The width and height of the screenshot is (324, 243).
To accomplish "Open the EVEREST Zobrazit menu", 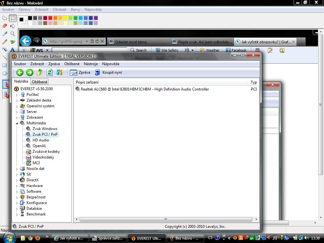I will coord(37,64).
